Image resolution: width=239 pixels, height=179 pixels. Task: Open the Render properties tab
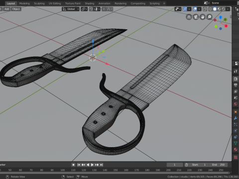[236, 79]
